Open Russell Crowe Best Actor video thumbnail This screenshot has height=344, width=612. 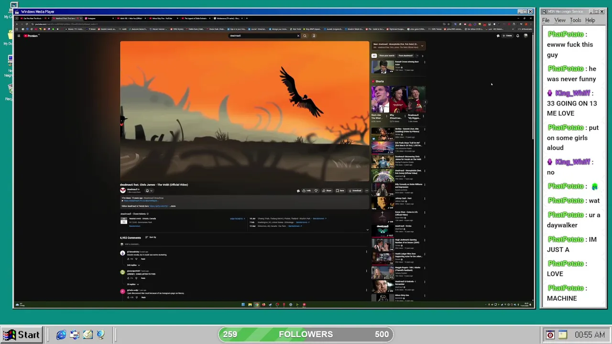coord(382,67)
